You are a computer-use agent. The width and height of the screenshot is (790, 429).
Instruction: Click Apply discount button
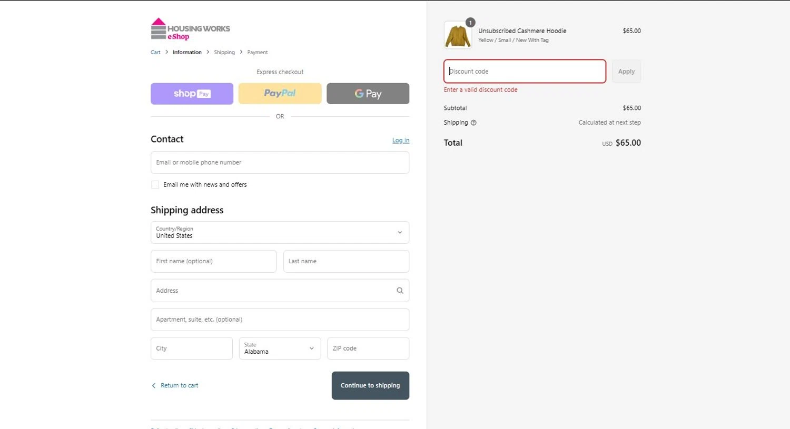tap(626, 71)
